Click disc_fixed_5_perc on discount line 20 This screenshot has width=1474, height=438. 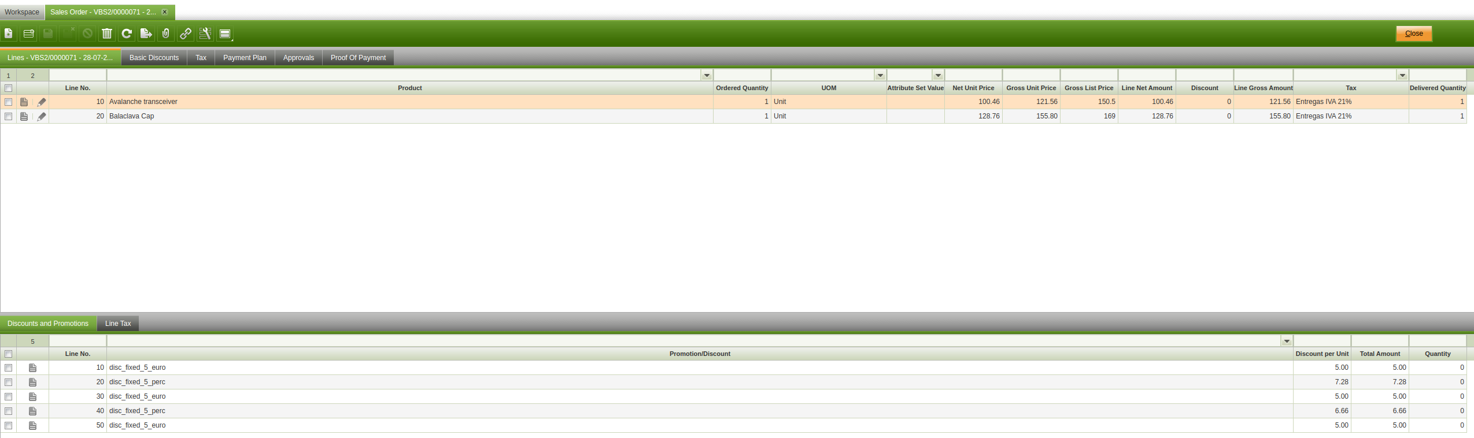(137, 382)
